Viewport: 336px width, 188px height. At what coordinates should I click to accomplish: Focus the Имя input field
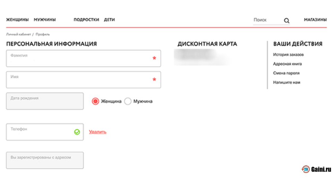click(83, 80)
